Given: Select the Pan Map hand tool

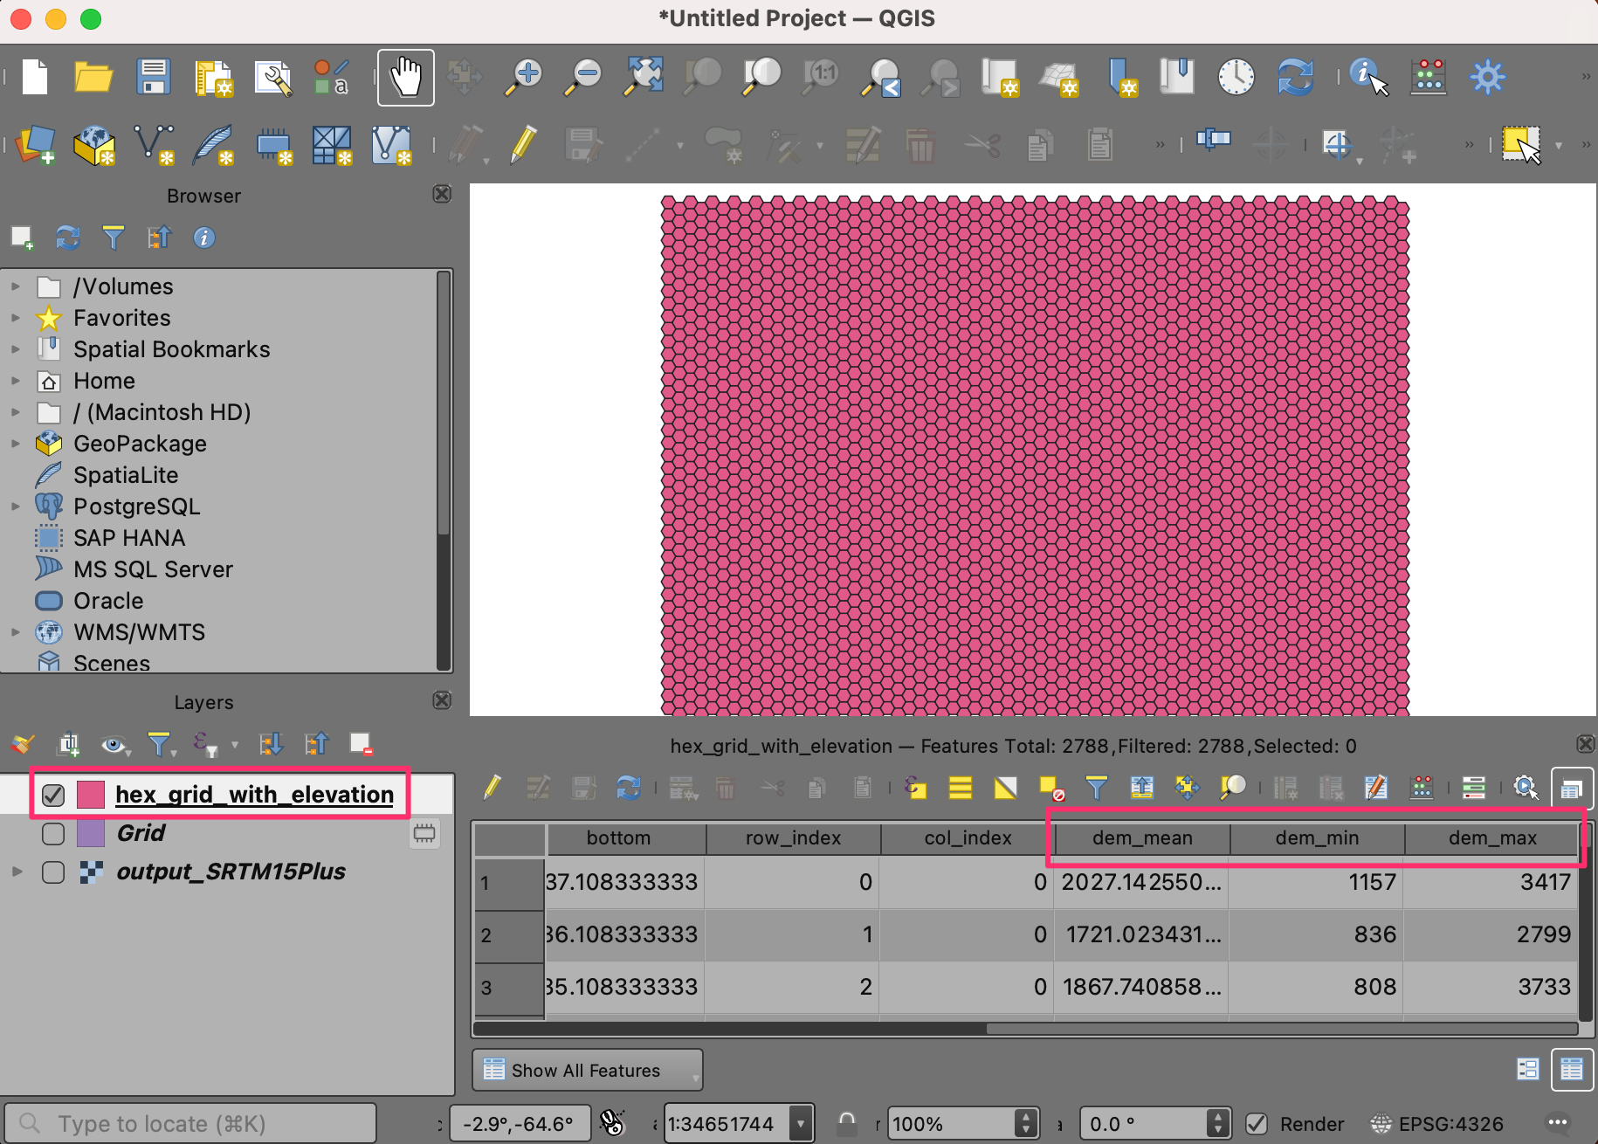Looking at the screenshot, I should point(405,78).
